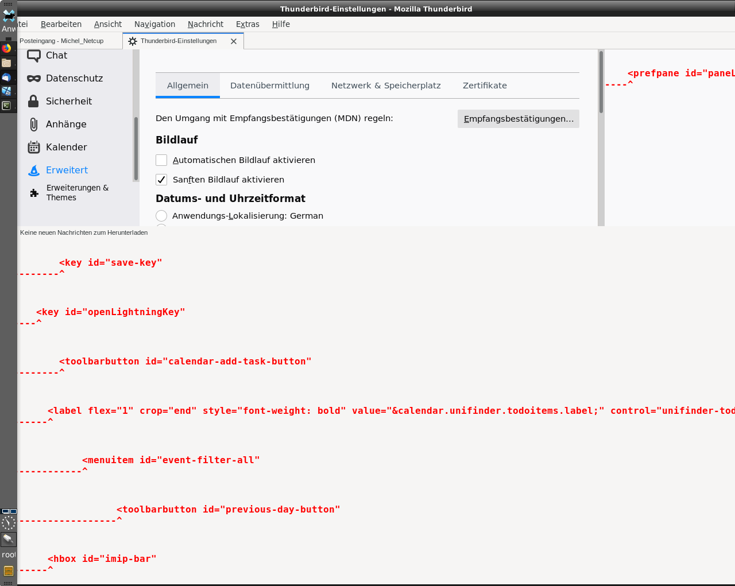Select Anwendungs-Lokalisierung: German radio option
This screenshot has height=586, width=735.
click(x=161, y=216)
